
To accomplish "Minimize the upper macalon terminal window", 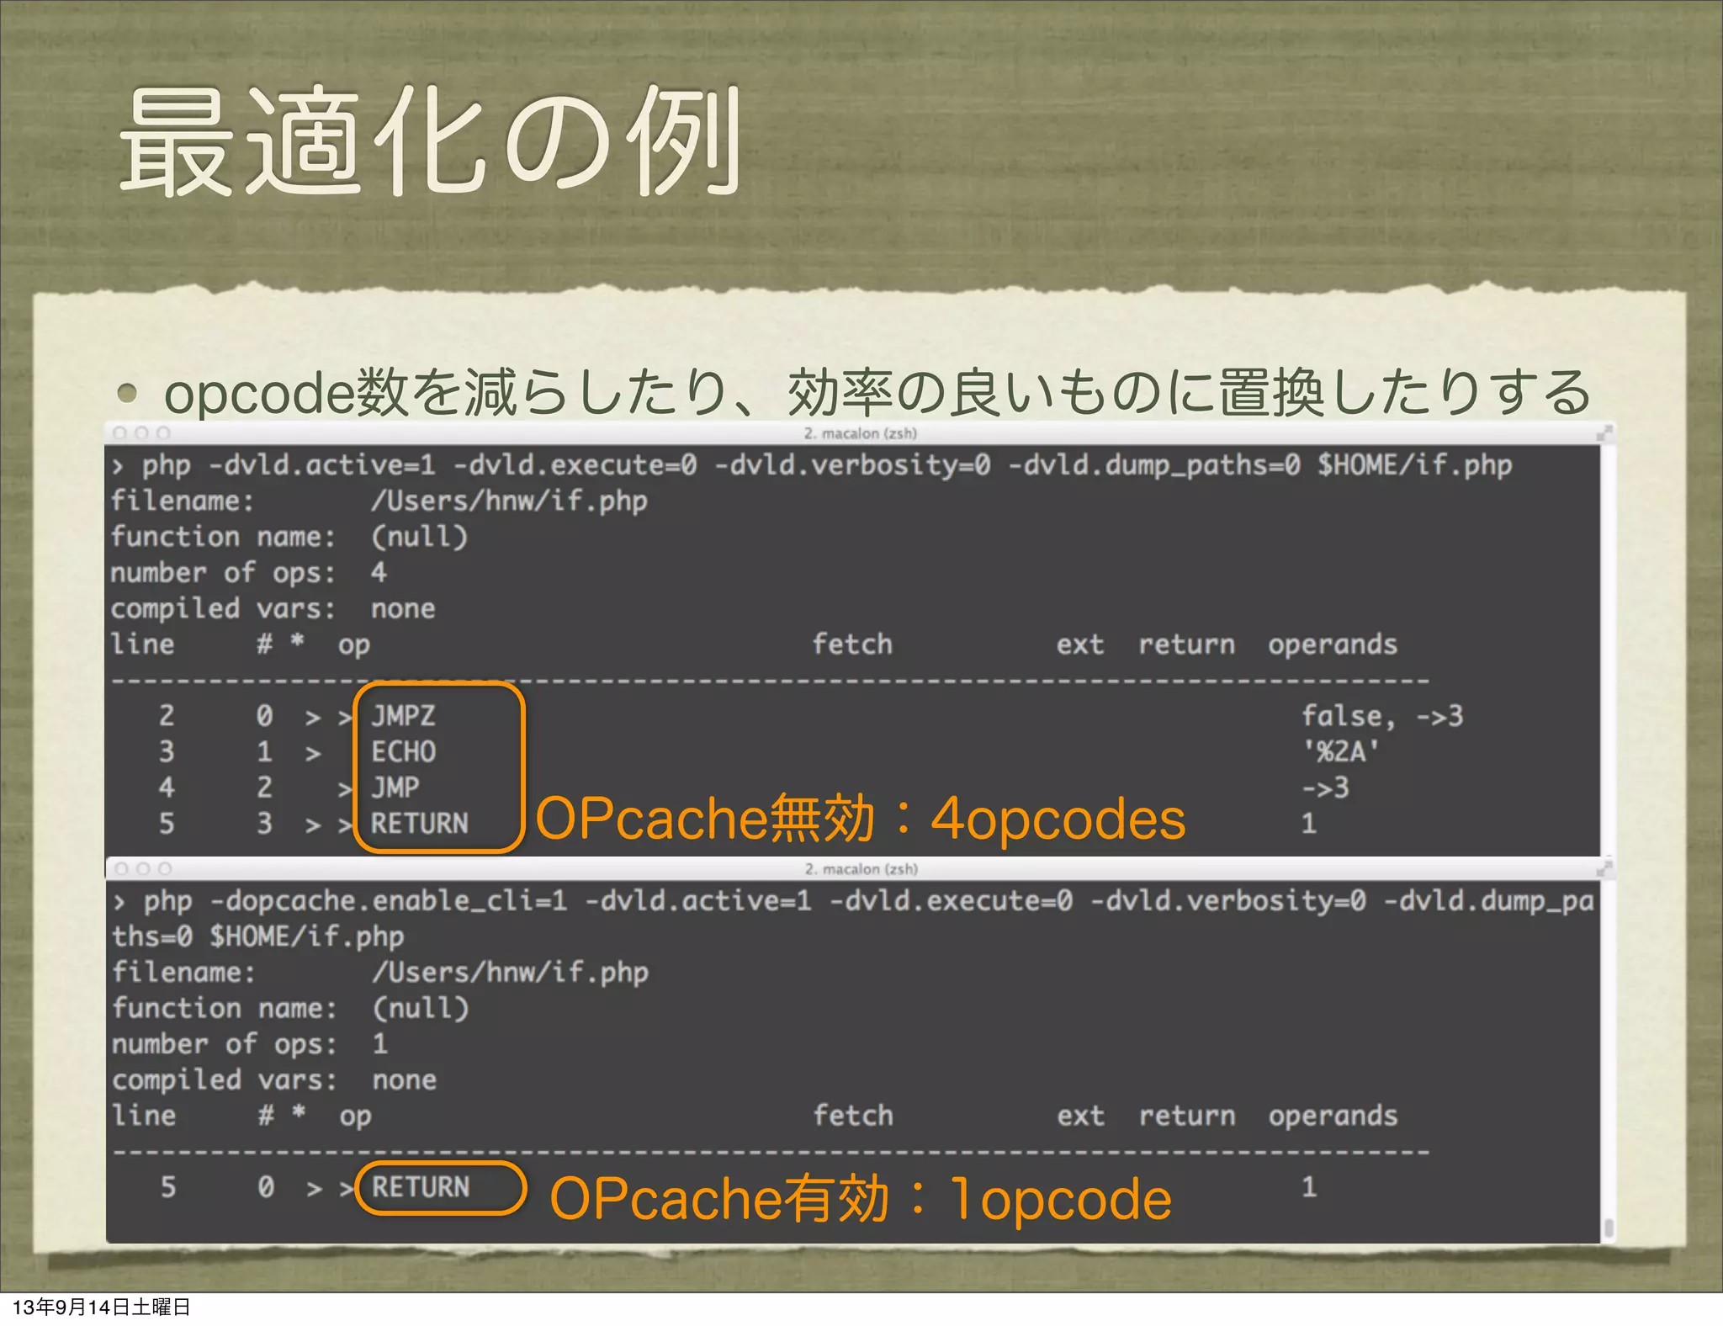I will tap(141, 433).
